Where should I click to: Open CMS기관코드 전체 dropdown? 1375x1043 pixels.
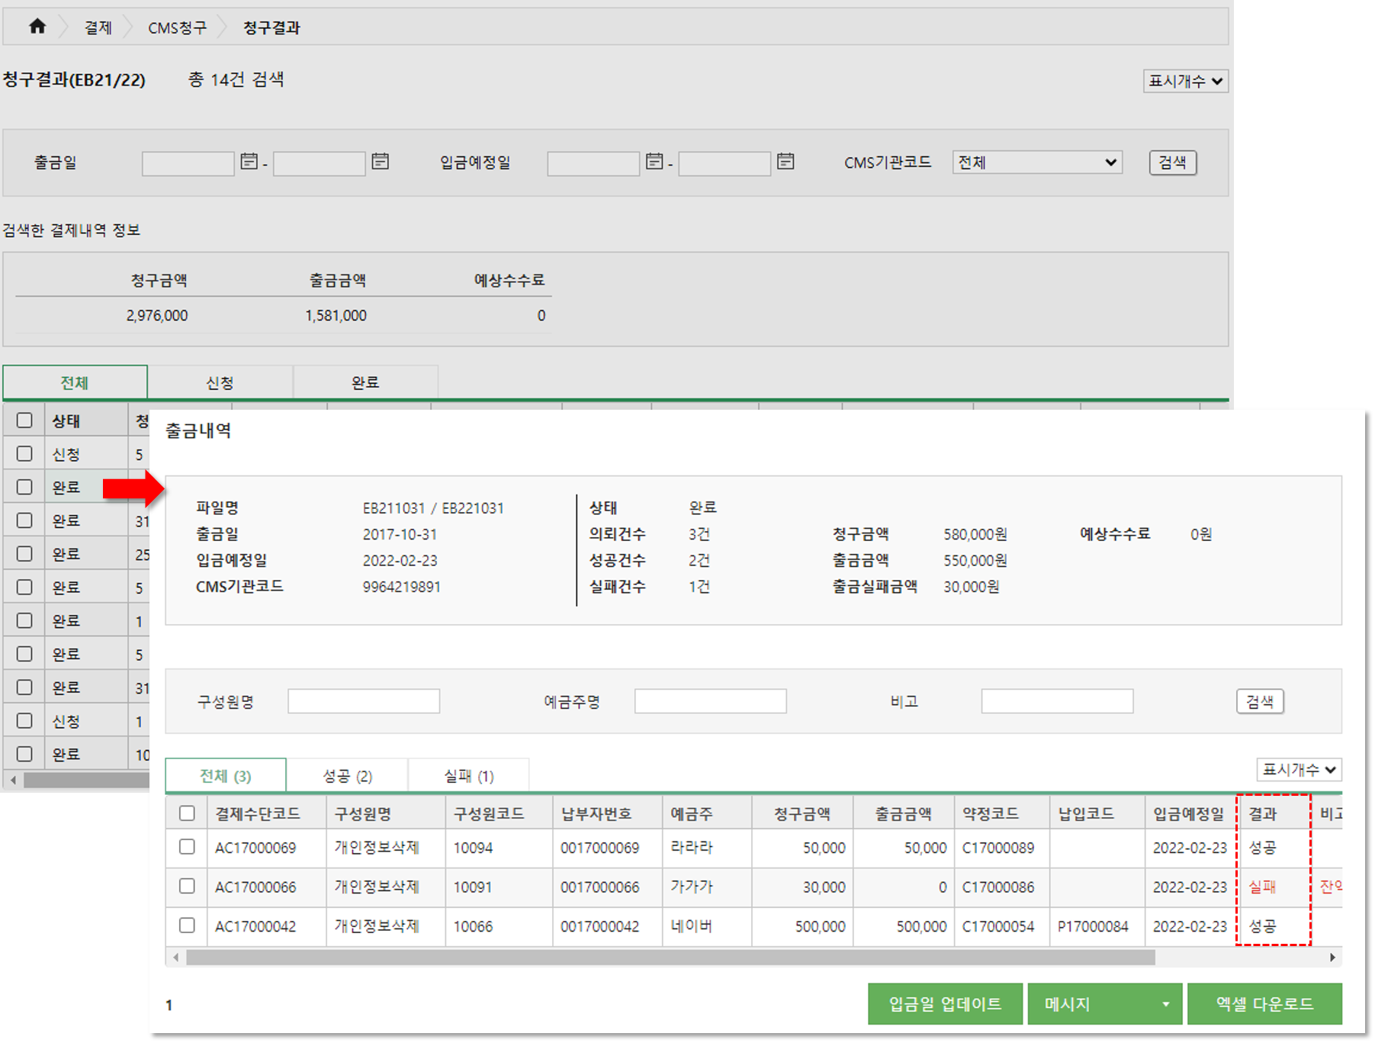[1037, 162]
